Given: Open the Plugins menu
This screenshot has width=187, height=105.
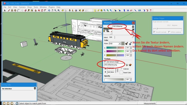Looking at the screenshot, I should click(x=51, y=7).
